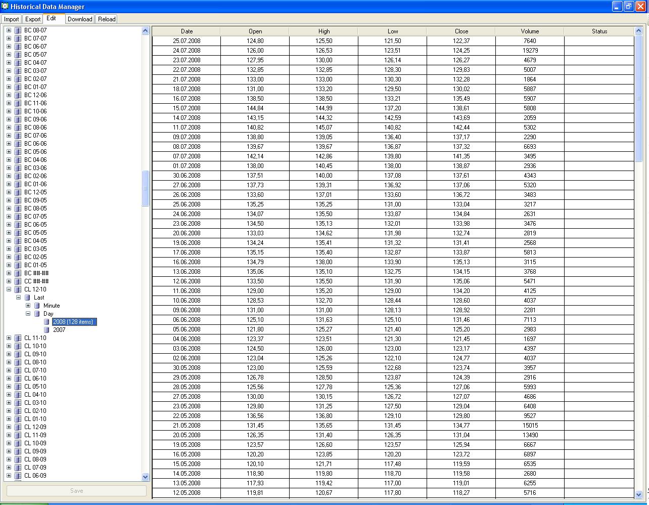Screen dimensions: 649x505
Task: Expand the CL 03-10 tree node
Action: click(9, 403)
